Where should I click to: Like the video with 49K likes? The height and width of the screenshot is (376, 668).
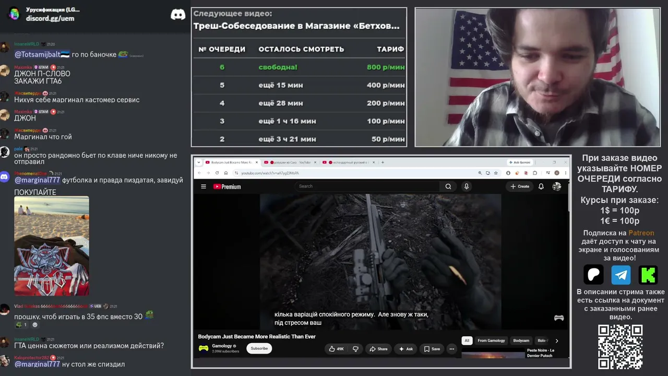(337, 349)
